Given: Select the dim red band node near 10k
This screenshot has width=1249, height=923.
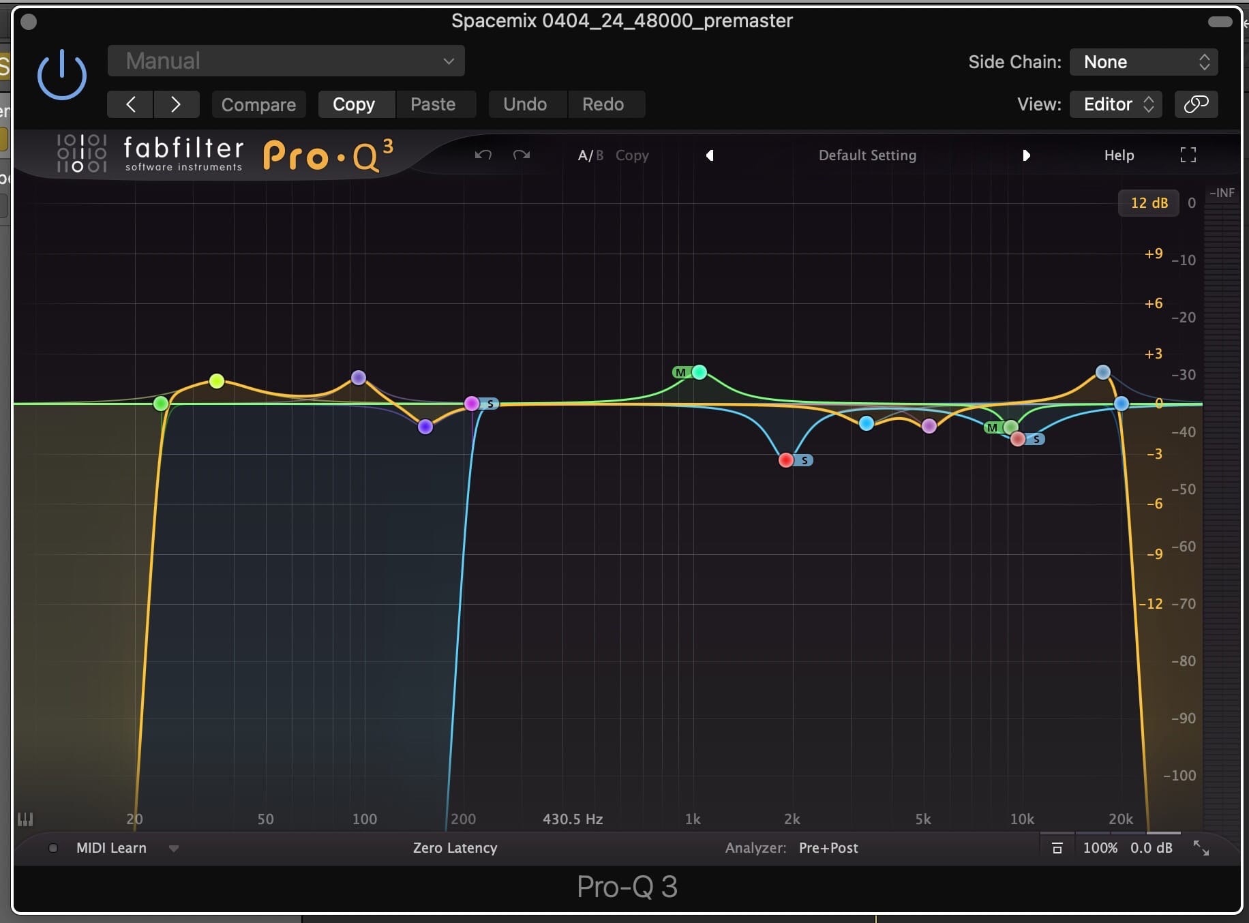Looking at the screenshot, I should coord(1018,439).
